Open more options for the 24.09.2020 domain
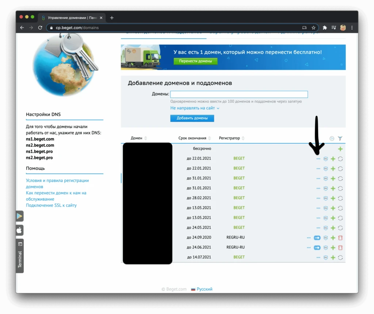Viewport: 374px width, 314px height. (x=309, y=238)
